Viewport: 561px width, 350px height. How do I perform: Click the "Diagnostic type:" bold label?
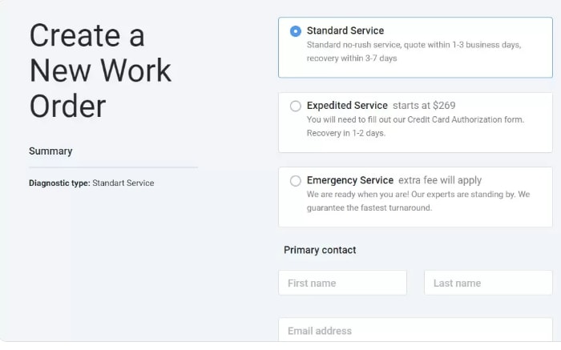coord(59,183)
